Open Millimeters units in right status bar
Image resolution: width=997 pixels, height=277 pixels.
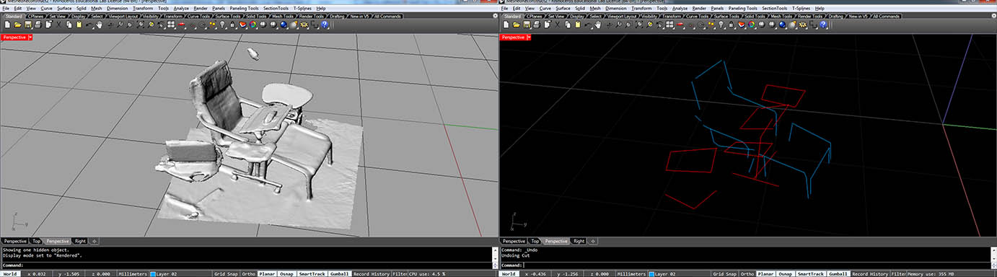click(631, 273)
